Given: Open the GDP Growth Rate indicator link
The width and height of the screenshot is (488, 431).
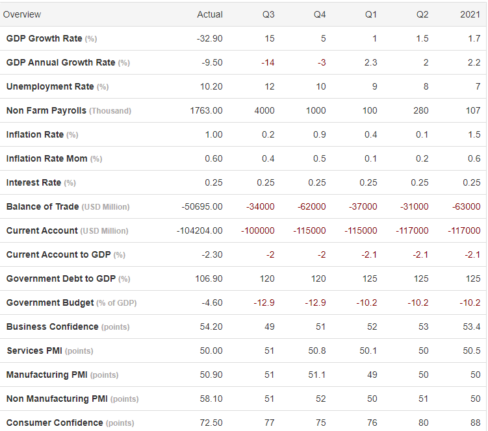Looking at the screenshot, I should [44, 38].
